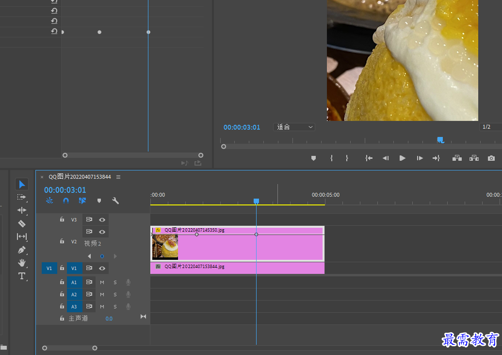Image resolution: width=502 pixels, height=355 pixels.
Task: Select the Type tool
Action: coord(22,276)
